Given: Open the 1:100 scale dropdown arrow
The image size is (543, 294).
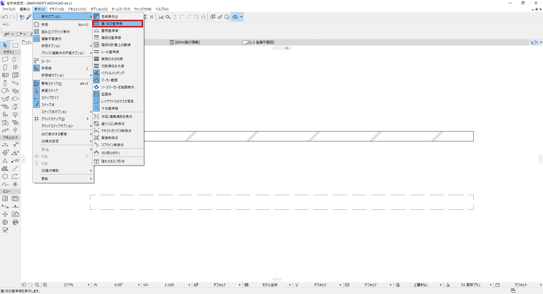Looking at the screenshot, I should pos(189,285).
